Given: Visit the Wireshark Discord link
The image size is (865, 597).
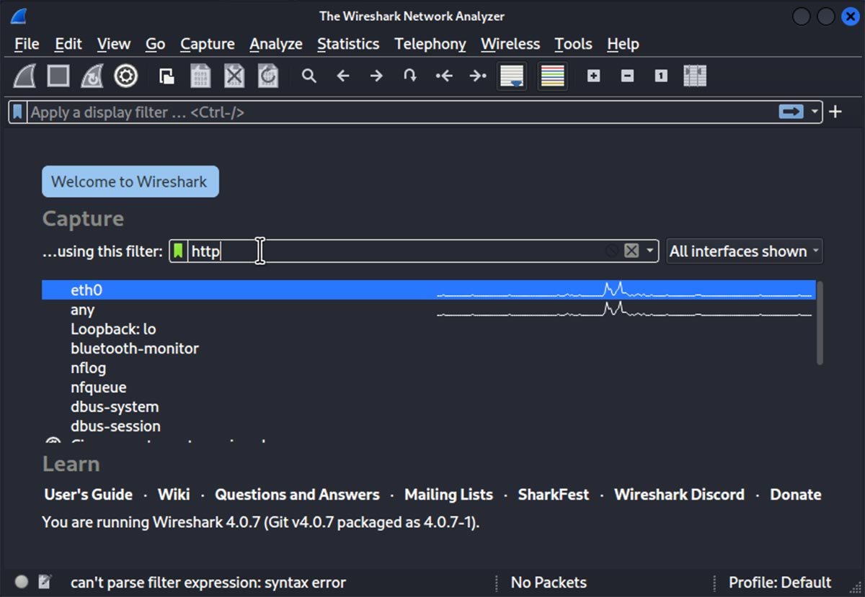Looking at the screenshot, I should (x=678, y=495).
